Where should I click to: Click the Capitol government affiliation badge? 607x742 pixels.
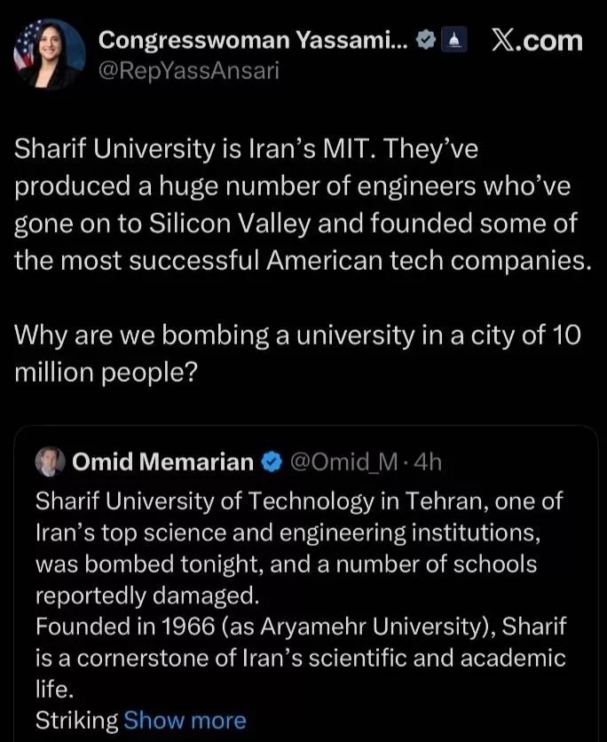tap(454, 41)
